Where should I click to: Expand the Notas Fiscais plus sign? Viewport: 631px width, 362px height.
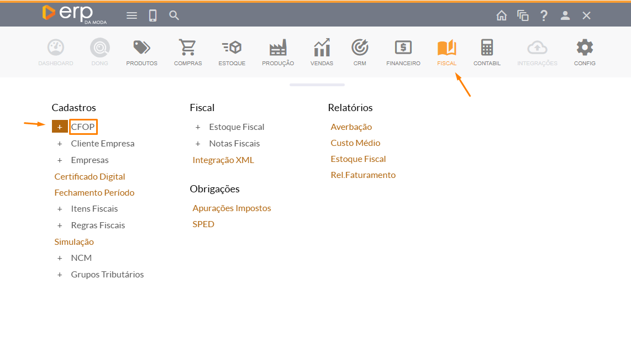point(198,144)
